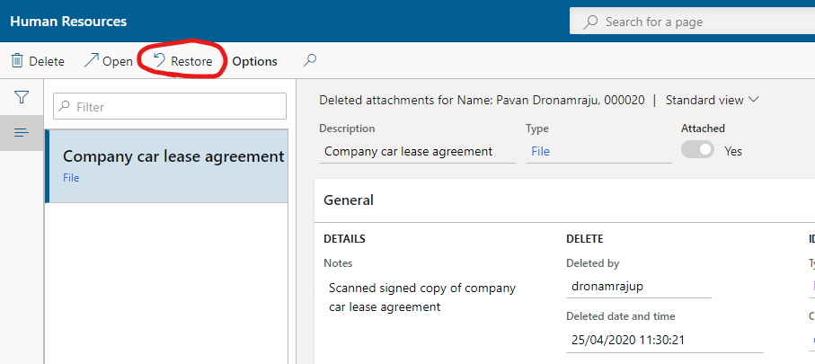The height and width of the screenshot is (364, 815).
Task: Collapse the General section header
Action: (349, 200)
